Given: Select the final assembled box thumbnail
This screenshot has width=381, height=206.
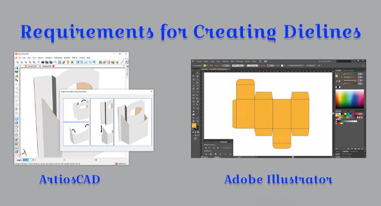Looking at the screenshot, I should tap(133, 122).
